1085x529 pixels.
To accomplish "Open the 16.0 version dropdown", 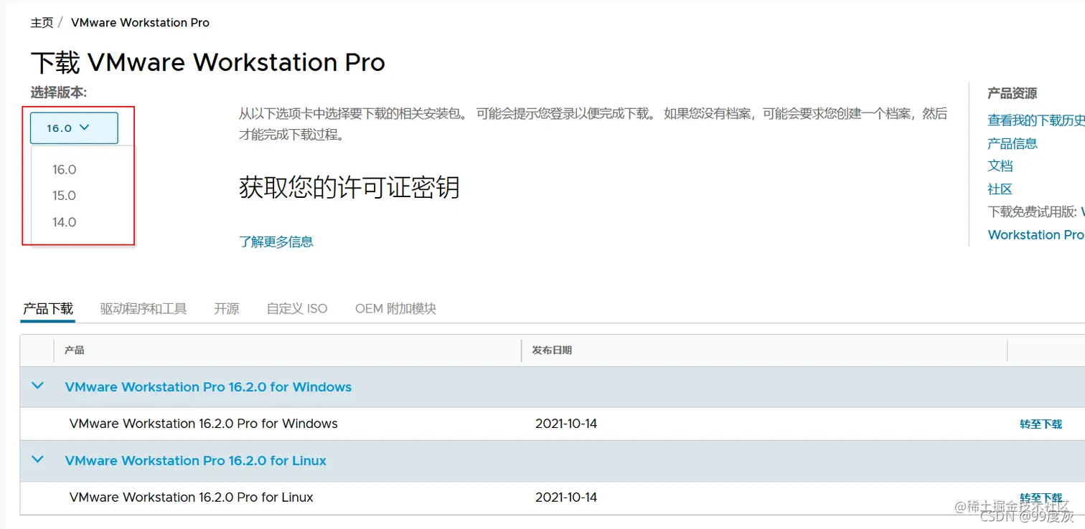I will [74, 128].
